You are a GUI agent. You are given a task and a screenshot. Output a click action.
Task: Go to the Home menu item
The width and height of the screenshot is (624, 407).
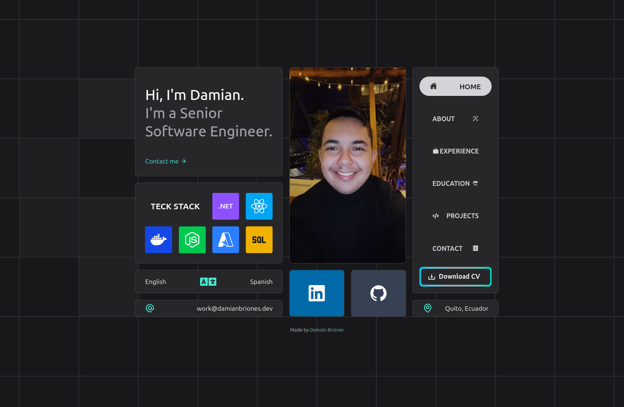(455, 86)
